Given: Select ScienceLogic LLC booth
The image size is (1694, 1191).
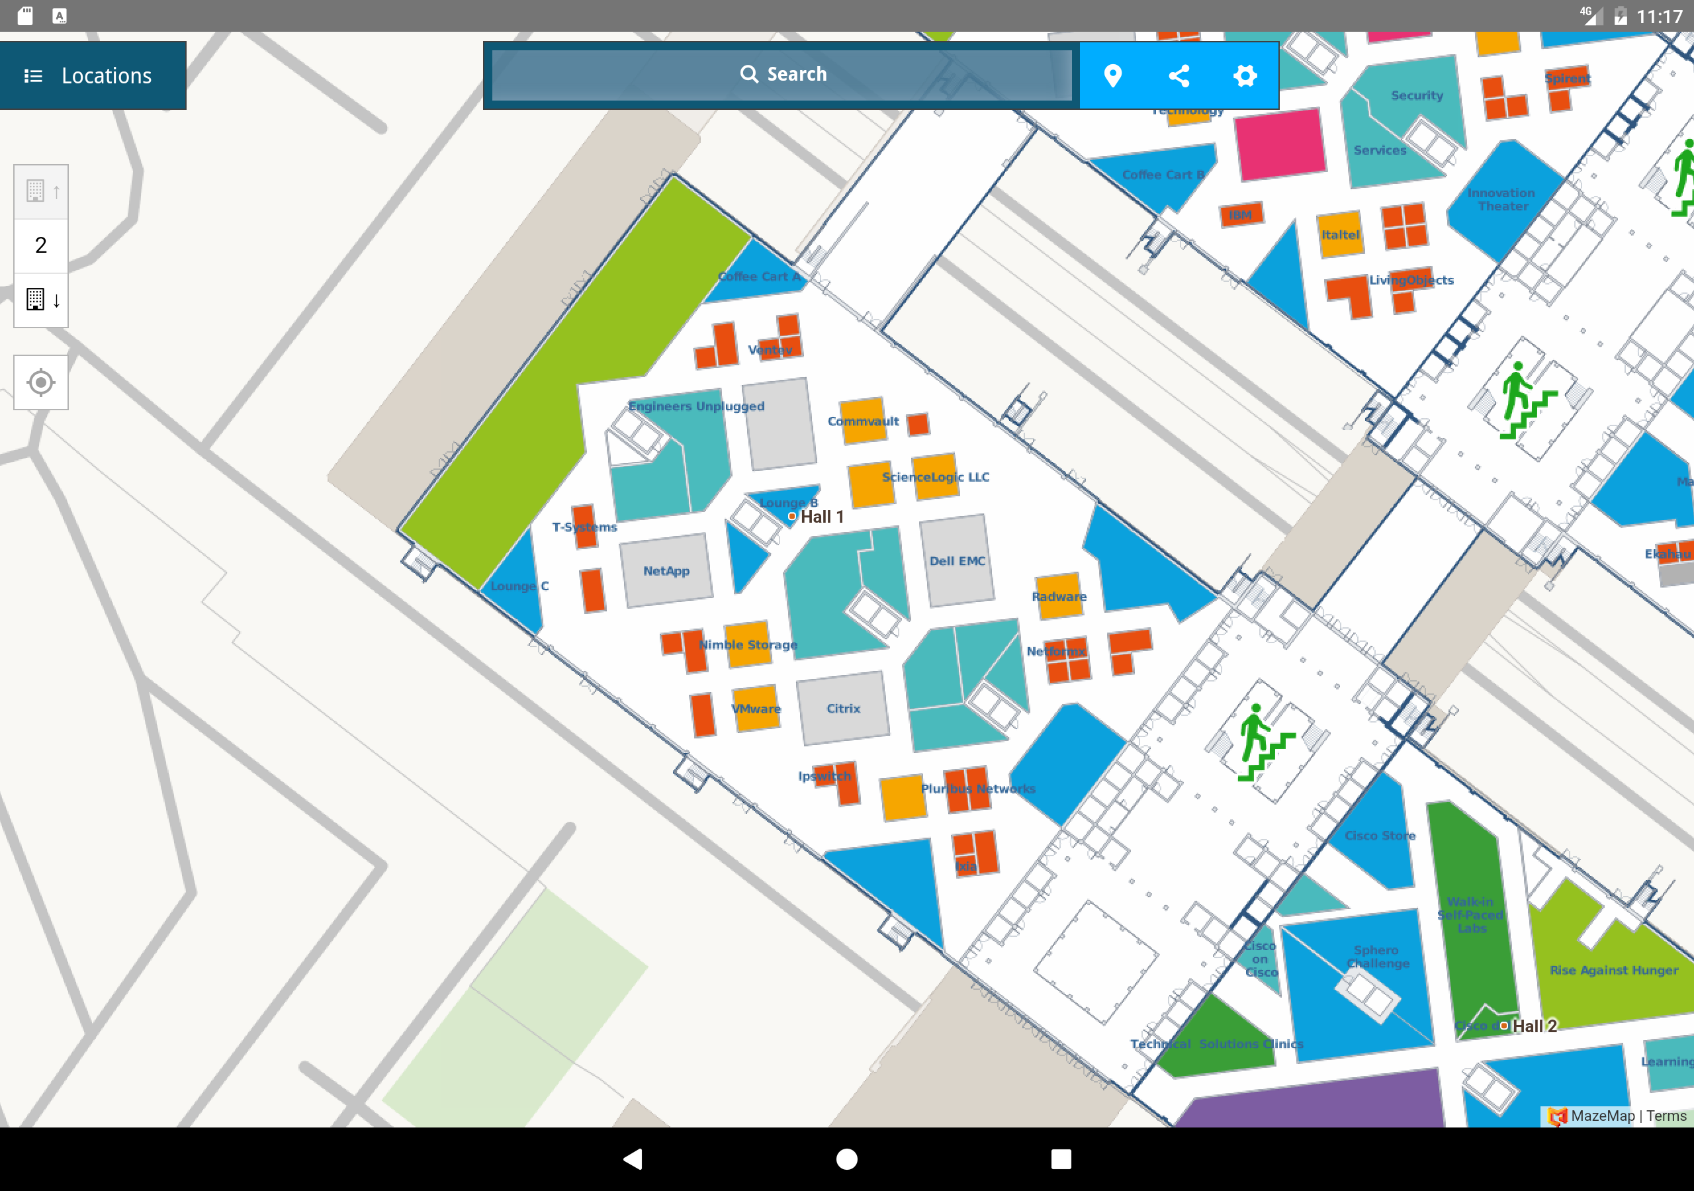Looking at the screenshot, I should (x=936, y=476).
